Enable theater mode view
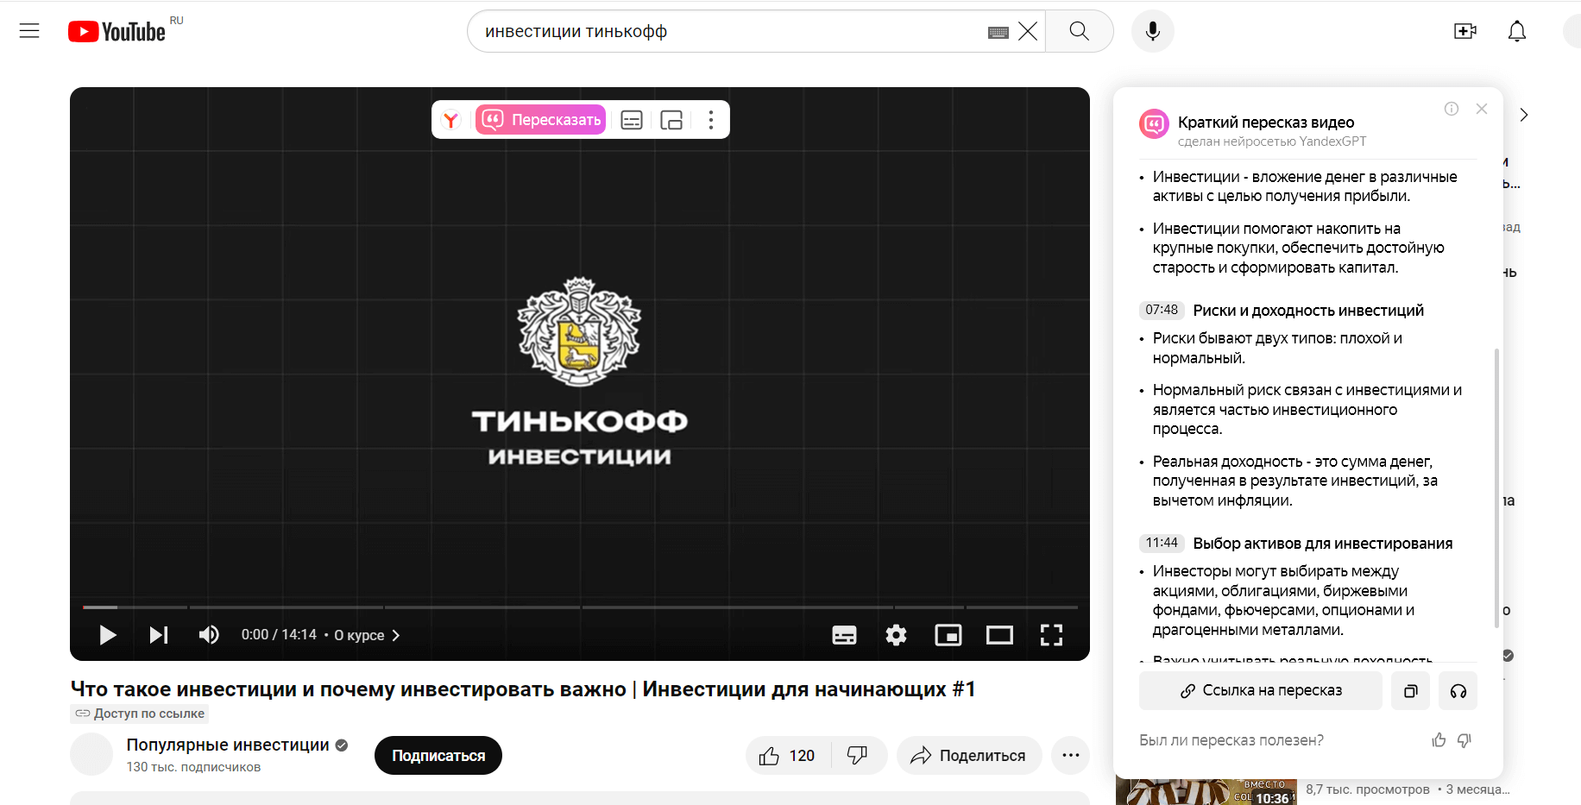This screenshot has height=805, width=1581. tap(999, 636)
